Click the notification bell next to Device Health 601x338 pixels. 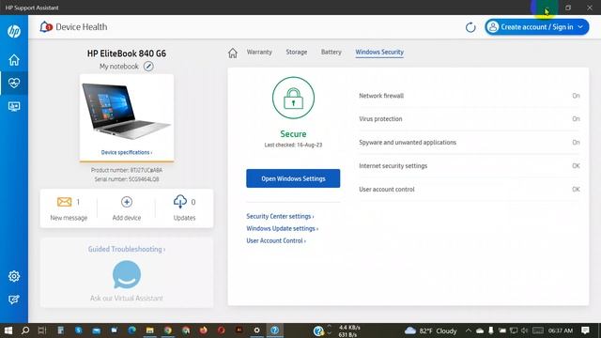point(46,27)
